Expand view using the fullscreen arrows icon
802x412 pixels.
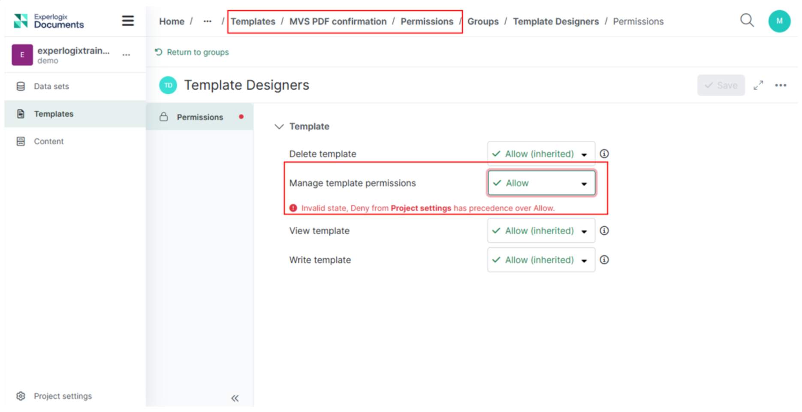758,85
